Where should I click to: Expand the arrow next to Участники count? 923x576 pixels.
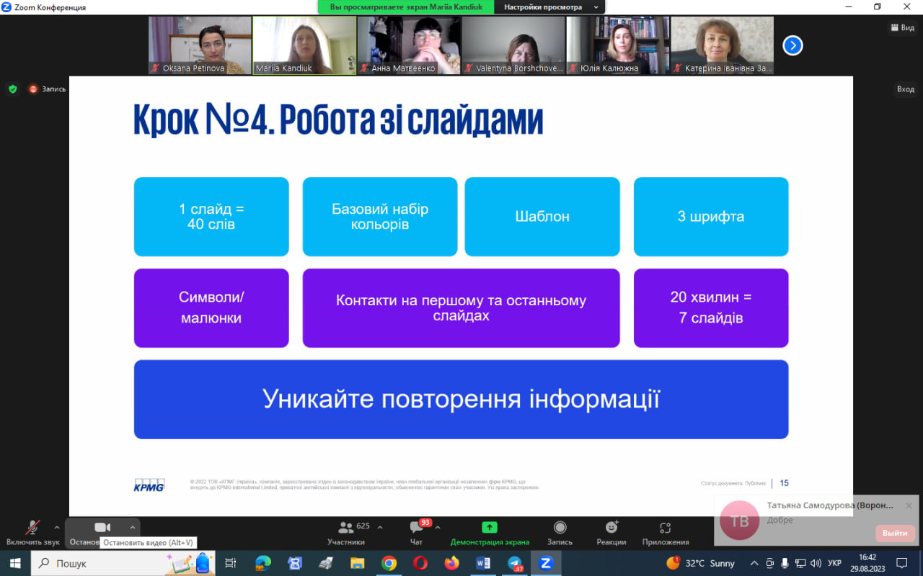[x=380, y=527]
